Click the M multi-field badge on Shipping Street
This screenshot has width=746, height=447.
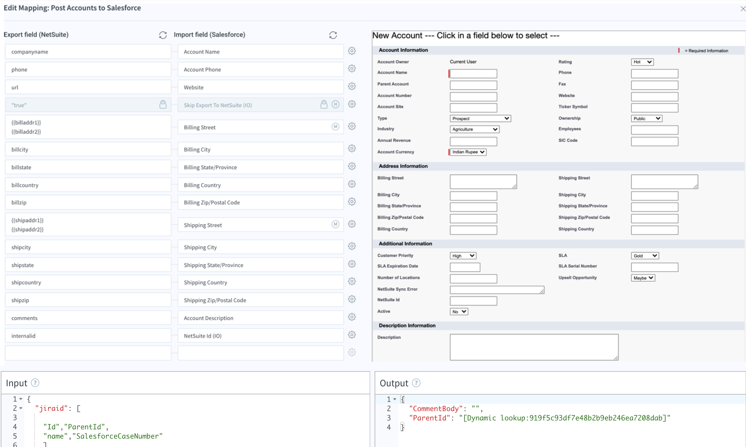[x=335, y=224]
